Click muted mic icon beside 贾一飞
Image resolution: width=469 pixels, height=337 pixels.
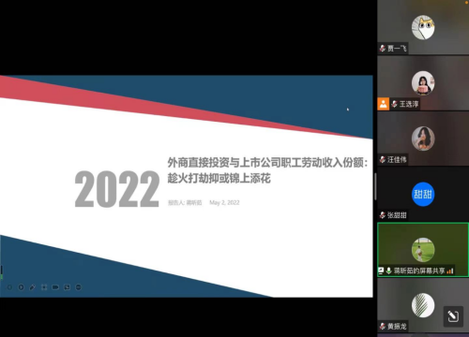tap(383, 48)
